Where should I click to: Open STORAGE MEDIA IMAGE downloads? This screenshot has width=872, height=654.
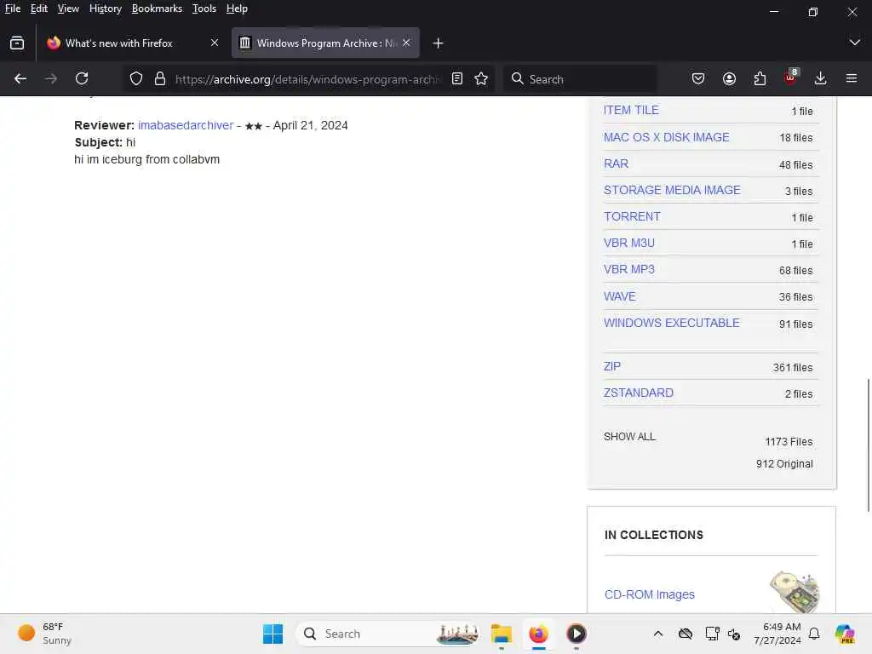coord(672,190)
